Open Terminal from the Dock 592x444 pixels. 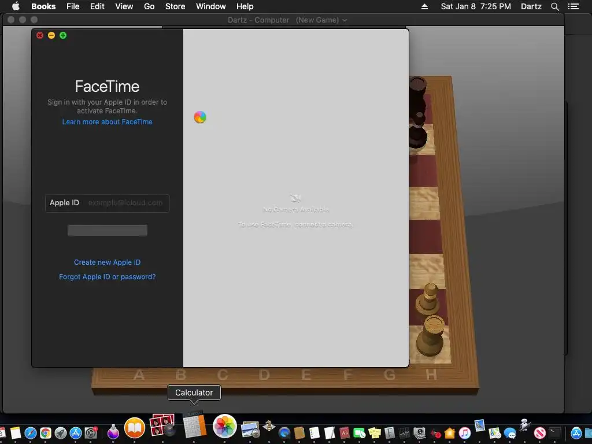pyautogui.click(x=555, y=432)
